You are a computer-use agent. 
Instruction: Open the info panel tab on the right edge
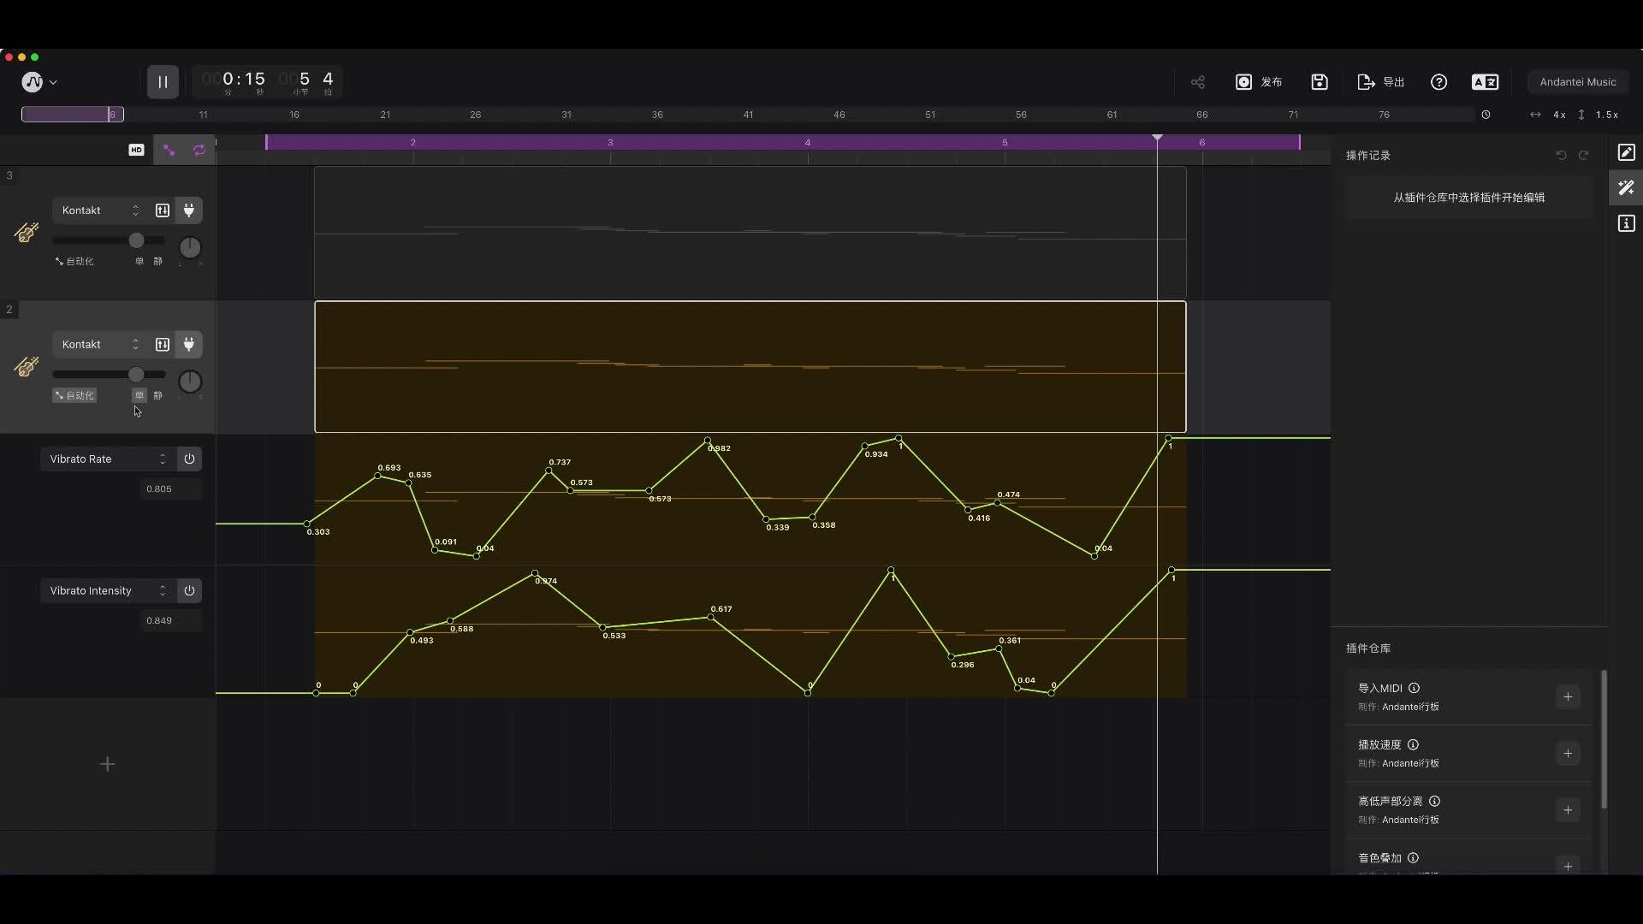(x=1625, y=223)
